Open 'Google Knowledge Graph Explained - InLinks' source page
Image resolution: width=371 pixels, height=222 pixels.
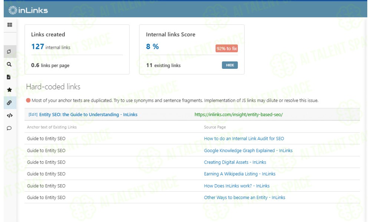point(248,151)
